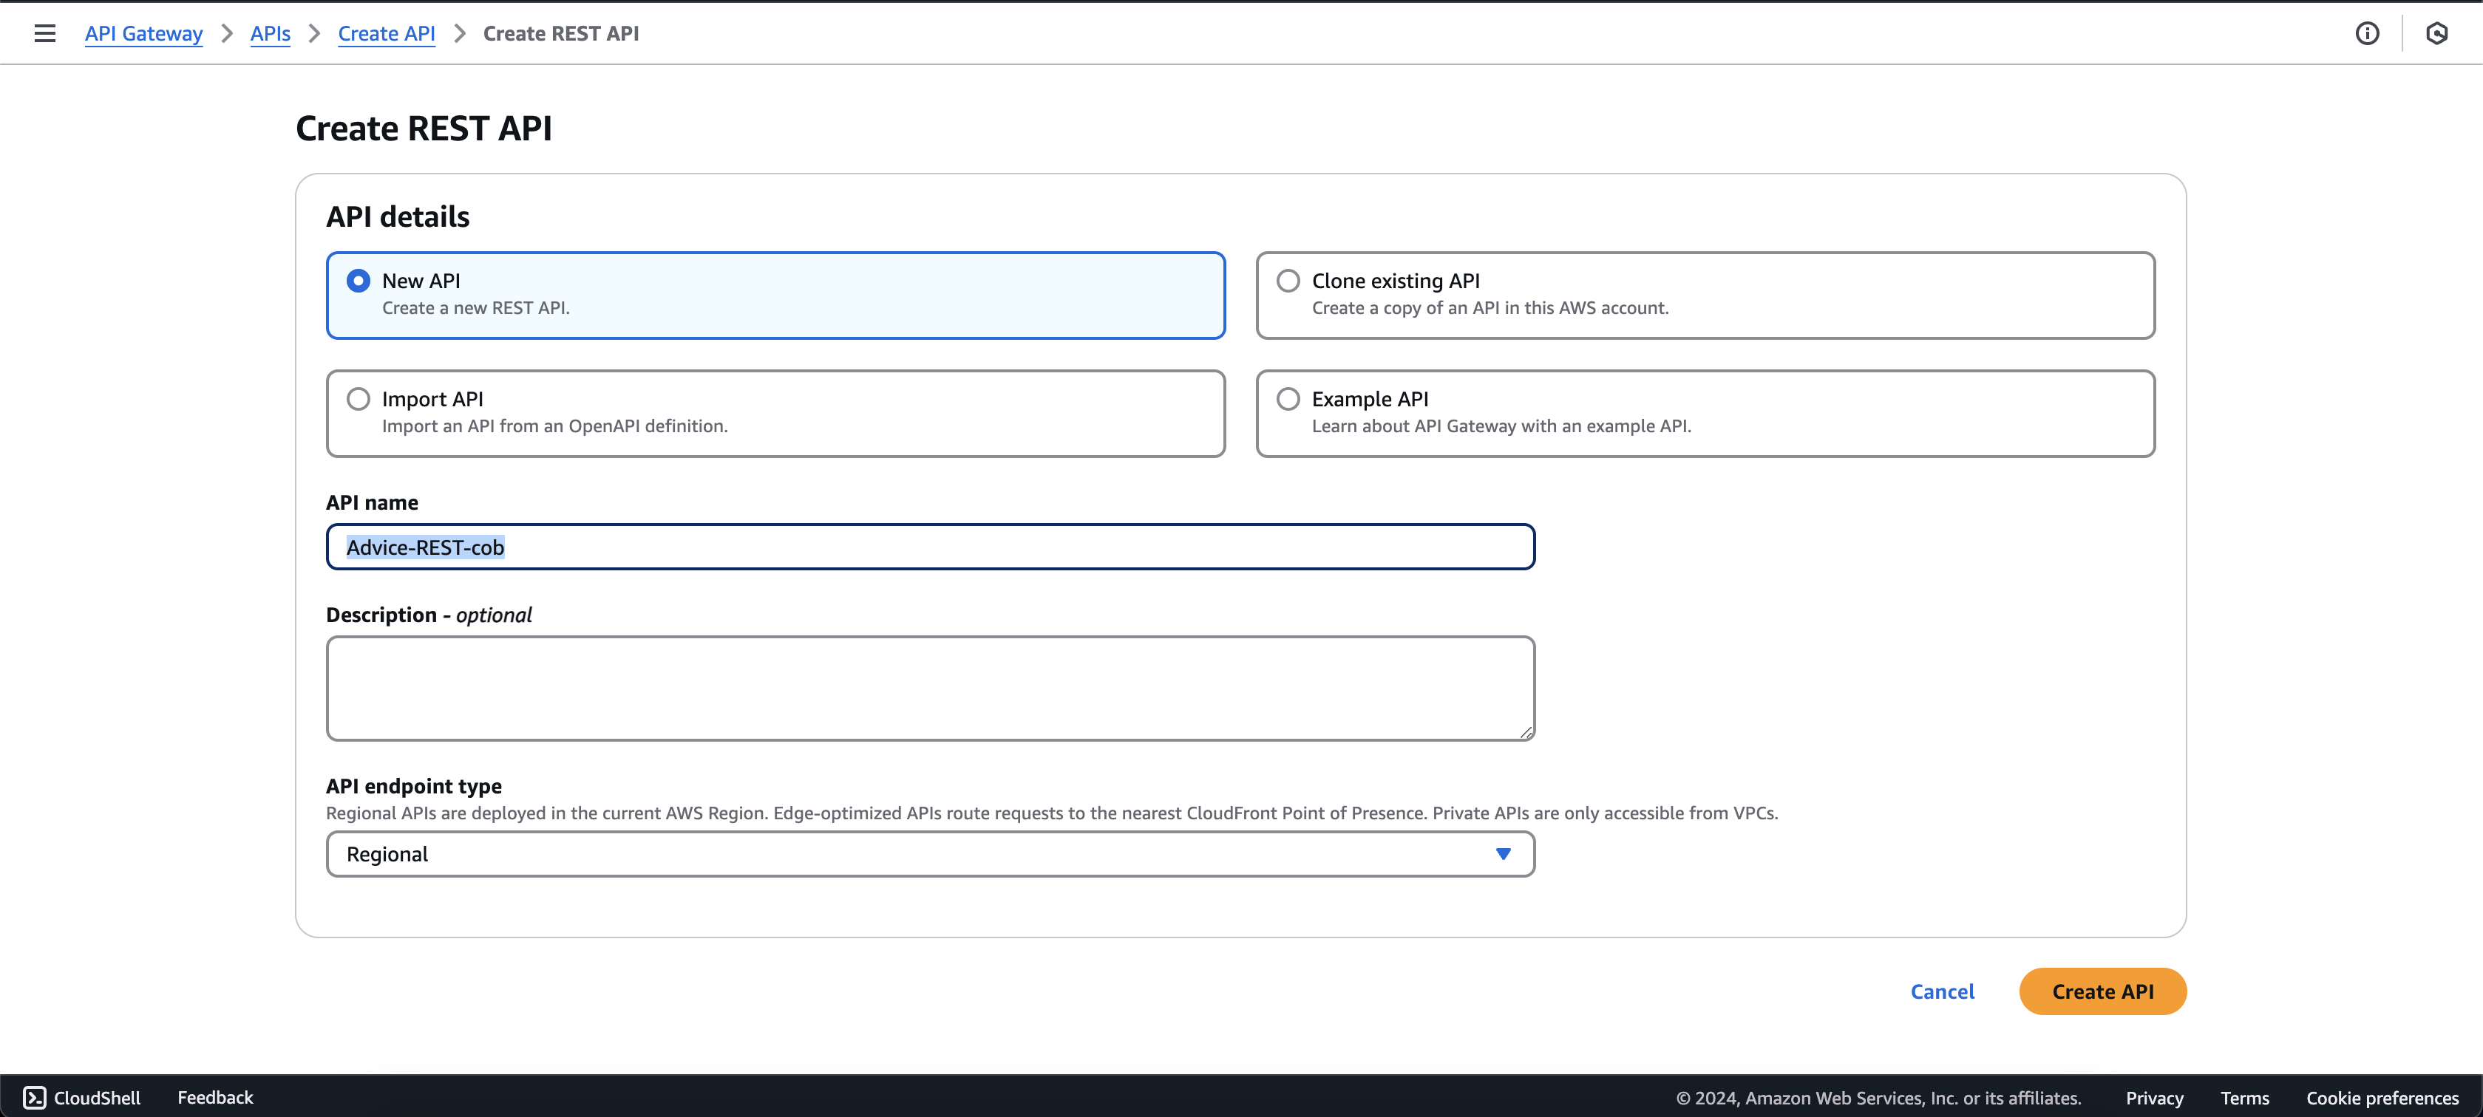Open Cookie preferences in footer
Screen dimensions: 2483x1117
tap(2382, 1098)
